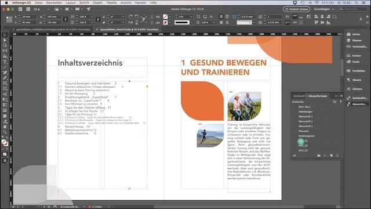371x209 pixels.
Task: Open Zeichen panel icon
Action: click(348, 89)
